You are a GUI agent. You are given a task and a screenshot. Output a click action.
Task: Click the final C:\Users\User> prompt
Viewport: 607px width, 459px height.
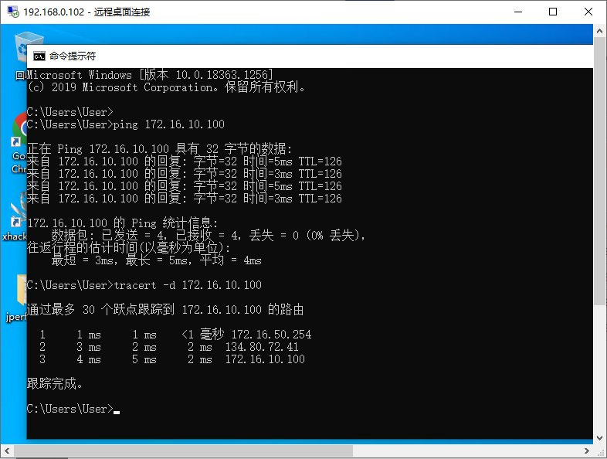click(x=70, y=409)
